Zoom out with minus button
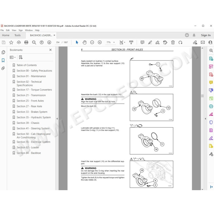Screen dimensions: 214x214 (92, 42)
